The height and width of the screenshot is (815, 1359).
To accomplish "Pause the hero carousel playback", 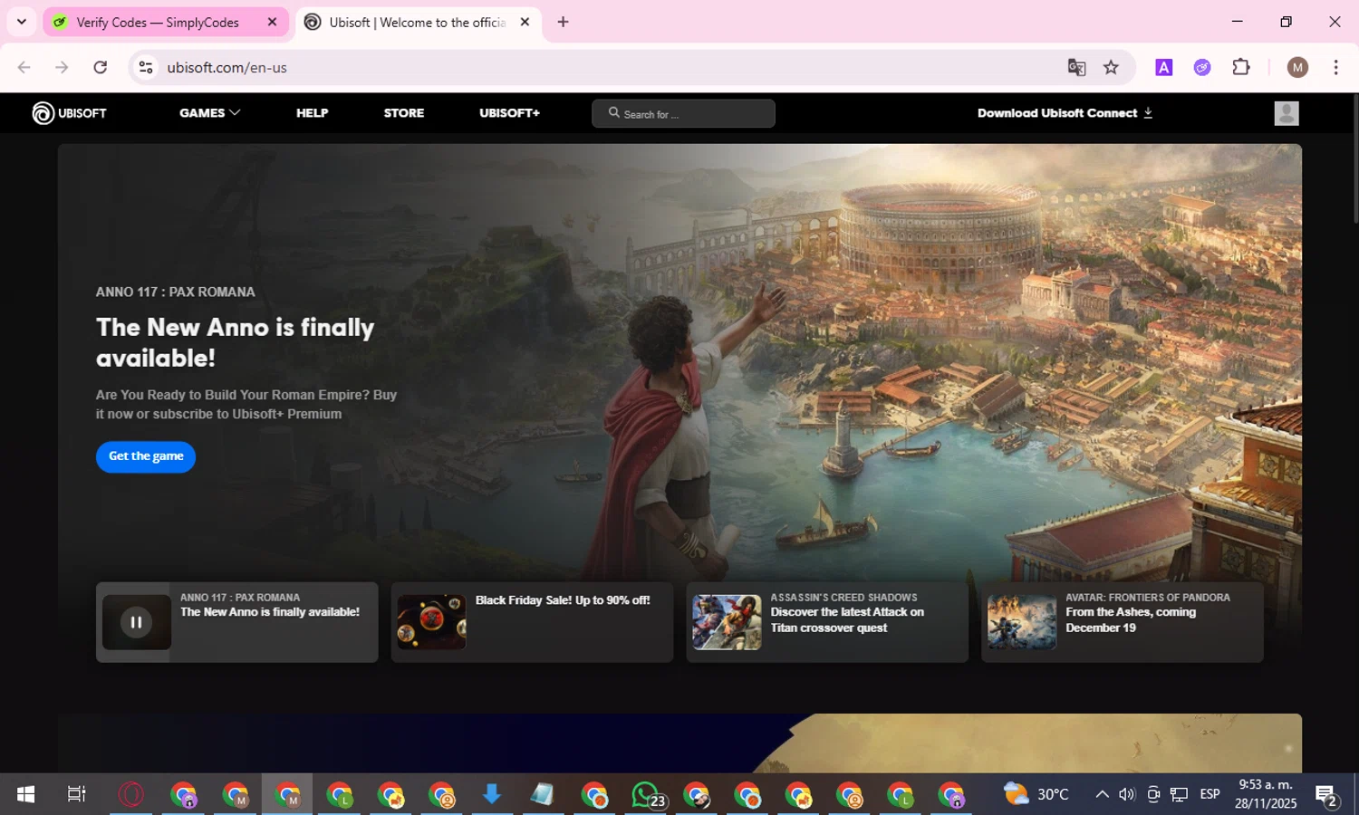I will 136,622.
